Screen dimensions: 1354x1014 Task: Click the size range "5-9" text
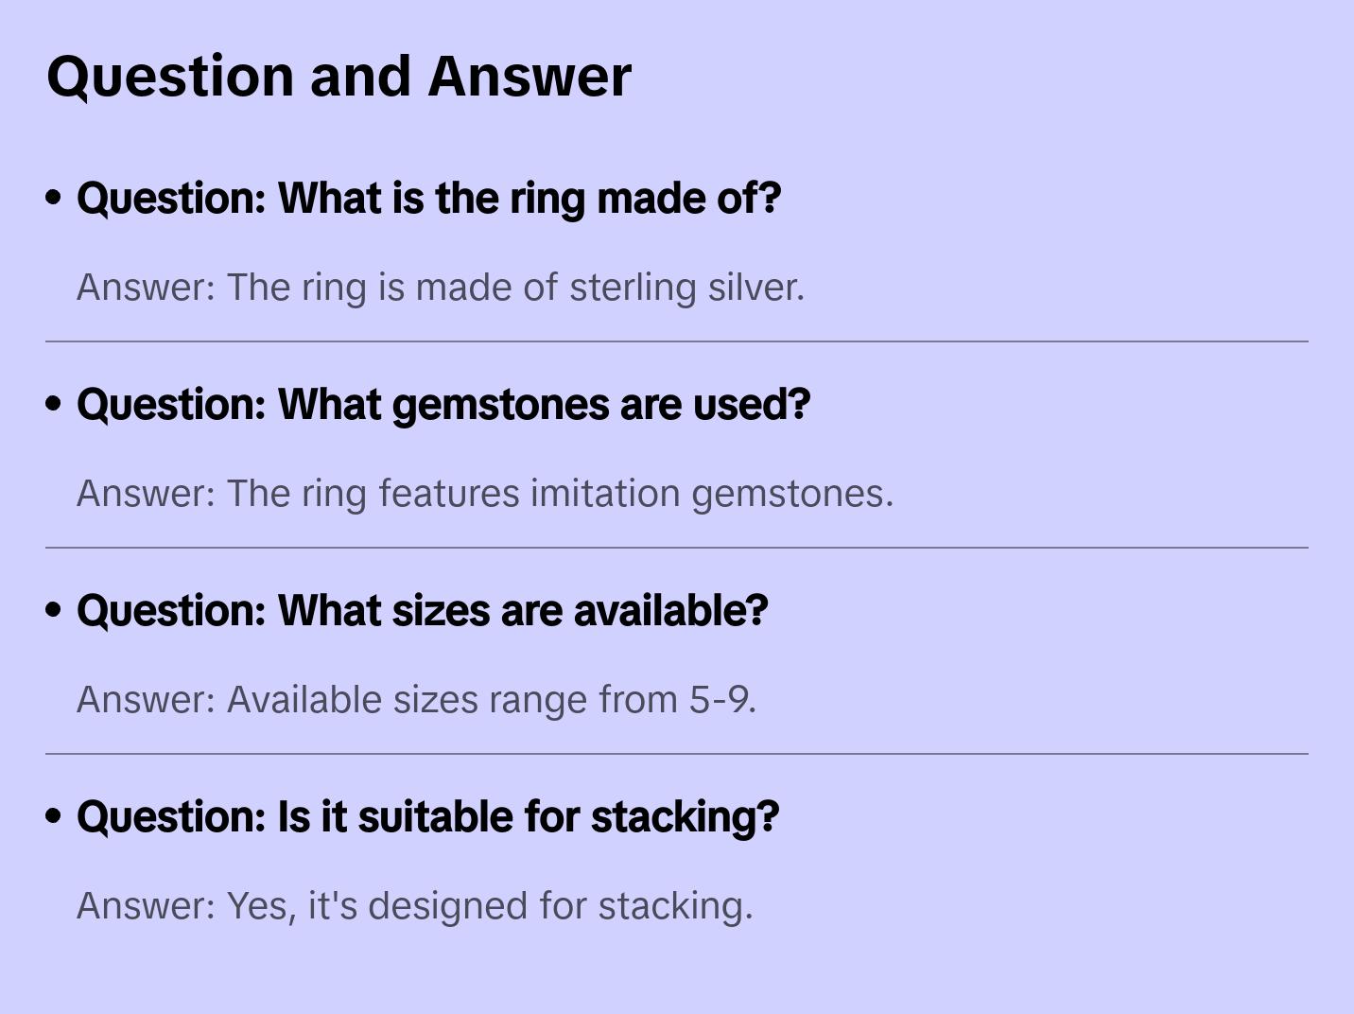pos(720,700)
